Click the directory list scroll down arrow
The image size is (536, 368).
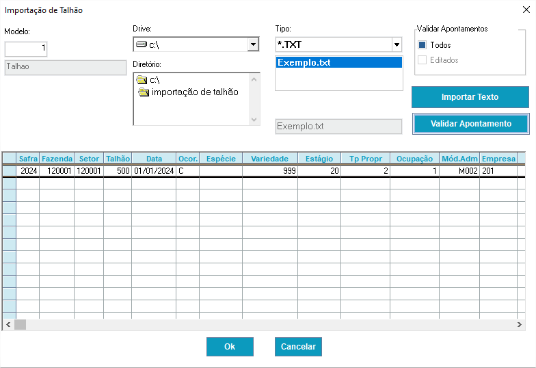254,119
